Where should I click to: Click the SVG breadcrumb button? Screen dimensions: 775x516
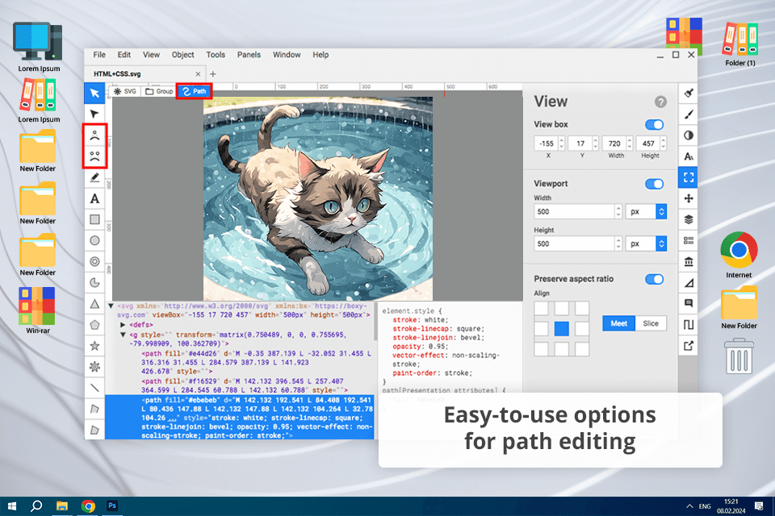pos(125,91)
